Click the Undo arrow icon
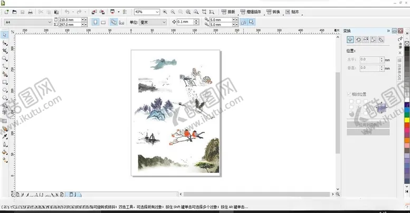The height and width of the screenshot is (213, 410). point(67,12)
